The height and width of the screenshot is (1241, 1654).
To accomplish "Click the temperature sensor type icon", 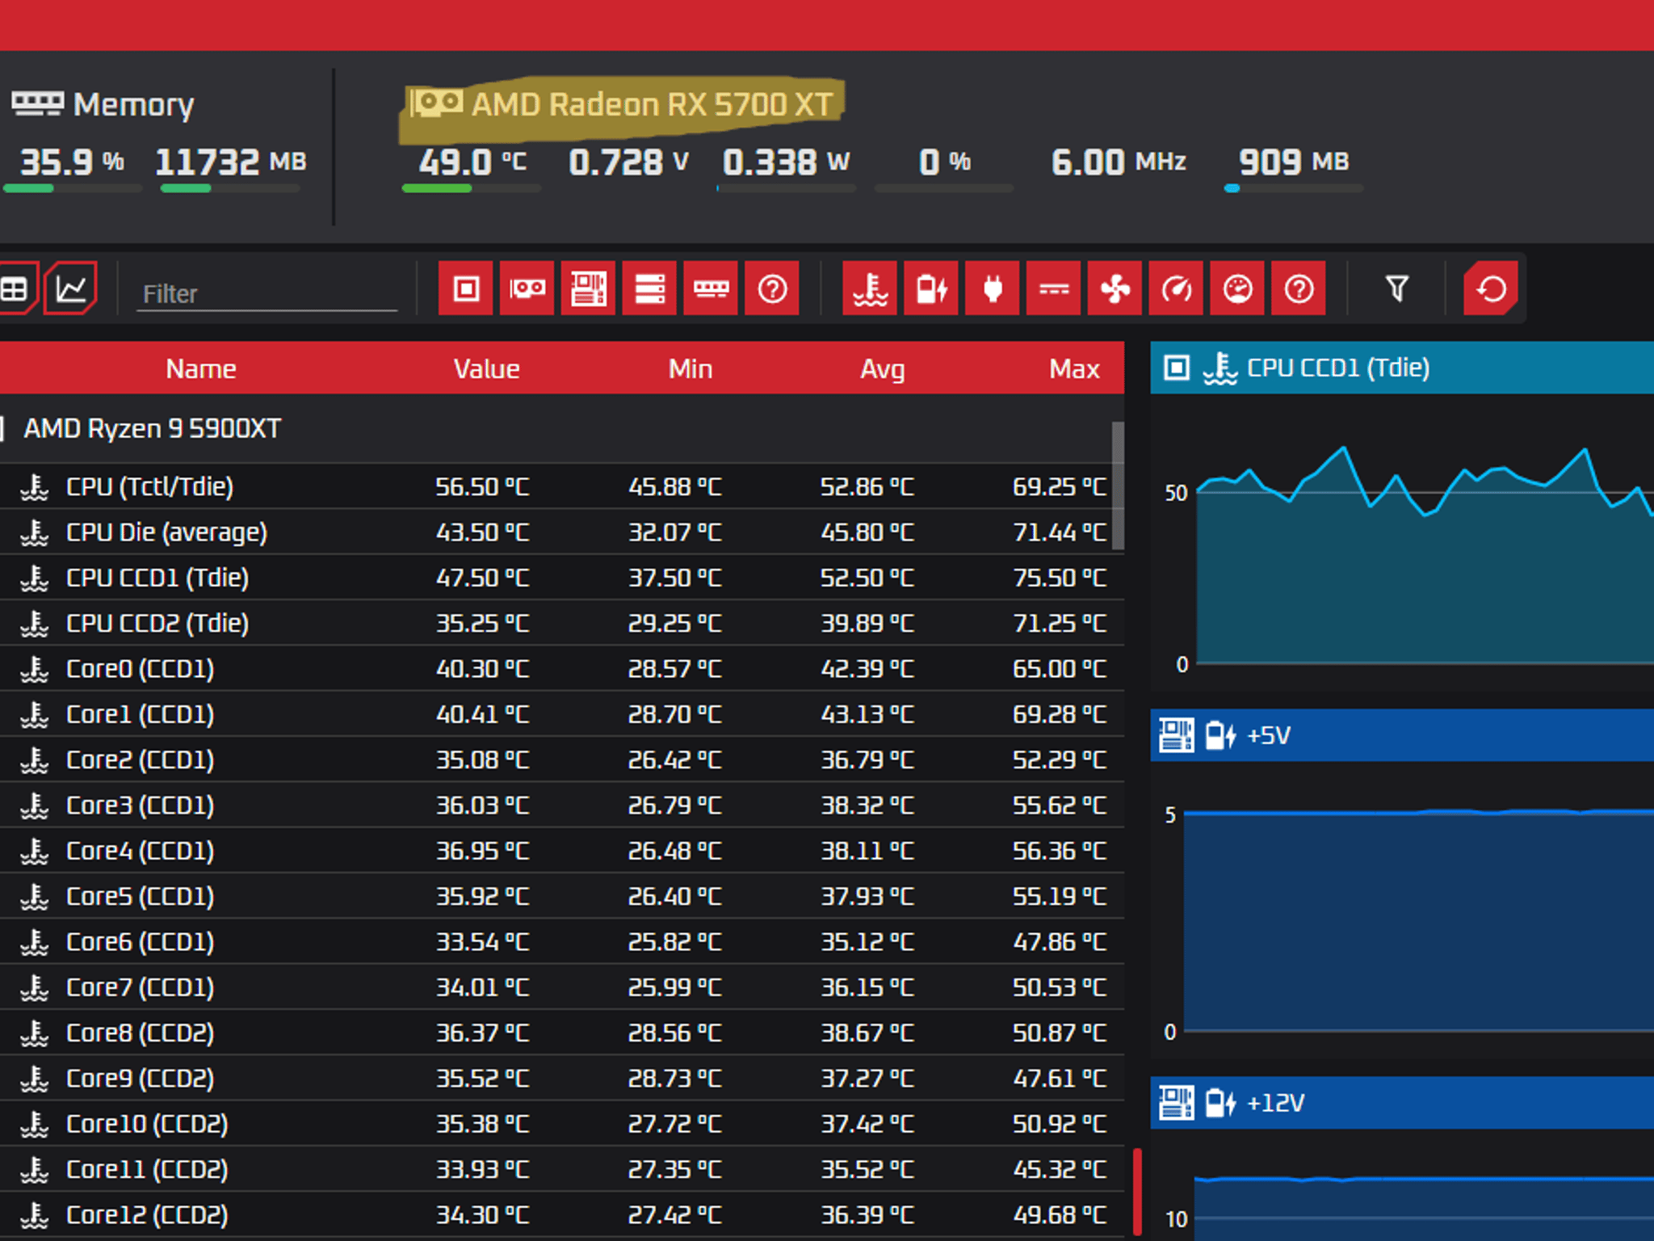I will click(870, 288).
